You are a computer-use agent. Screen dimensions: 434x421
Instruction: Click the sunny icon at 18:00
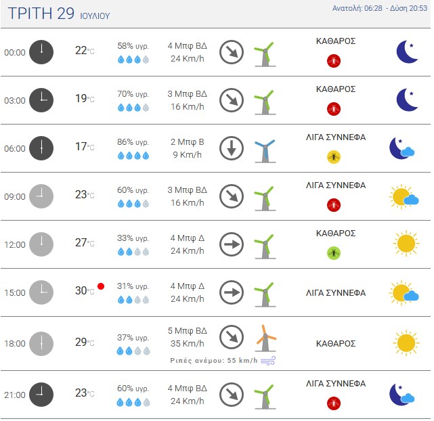(406, 342)
